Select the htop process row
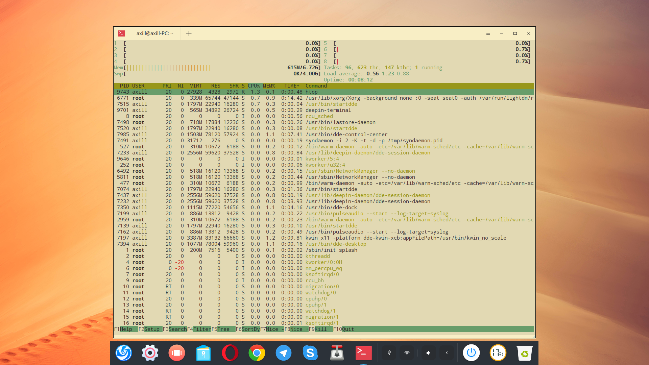The height and width of the screenshot is (365, 649). (324, 92)
